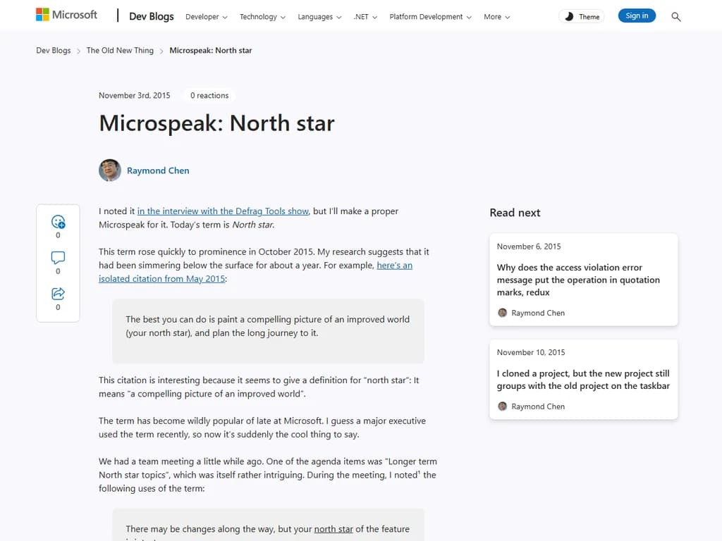
Task: Expand the Developer dropdown menu
Action: (x=206, y=17)
